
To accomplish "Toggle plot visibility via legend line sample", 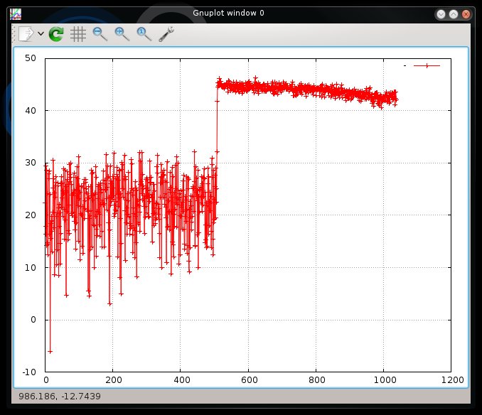I will 427,65.
